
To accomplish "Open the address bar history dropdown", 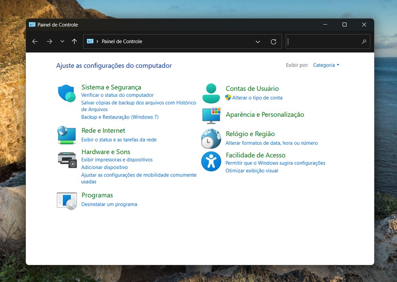I will pyautogui.click(x=258, y=42).
